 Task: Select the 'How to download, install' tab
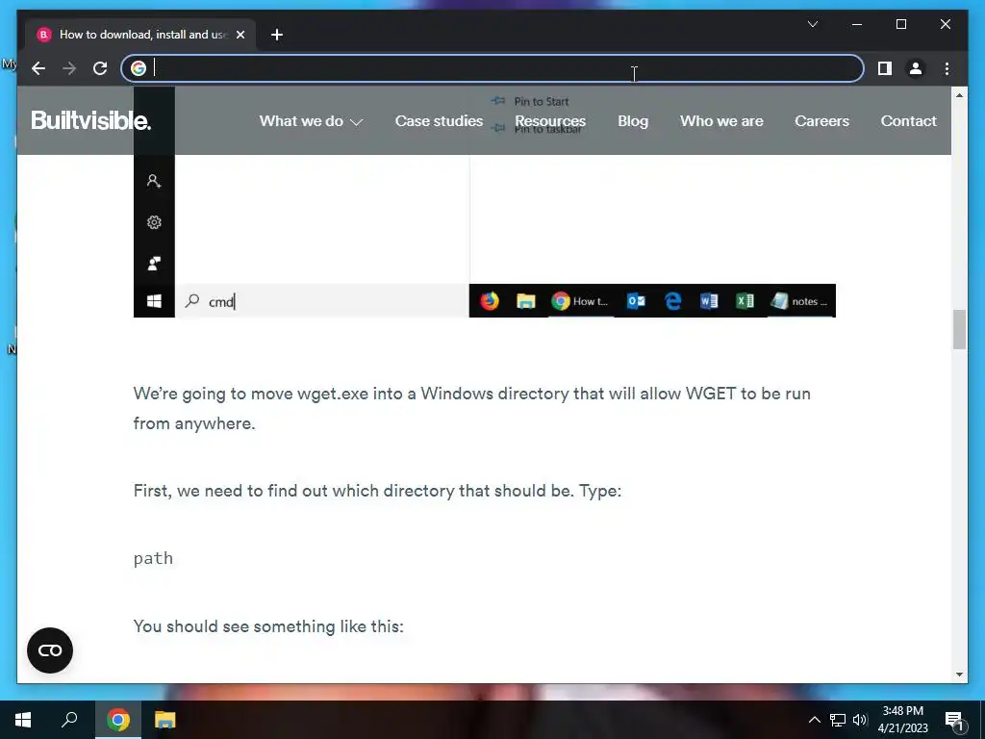[140, 35]
